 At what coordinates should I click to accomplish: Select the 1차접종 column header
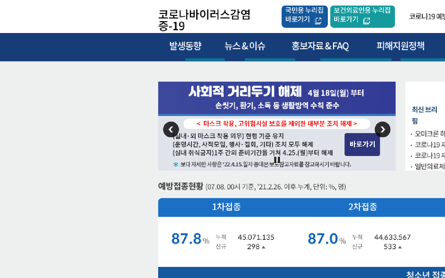point(226,207)
